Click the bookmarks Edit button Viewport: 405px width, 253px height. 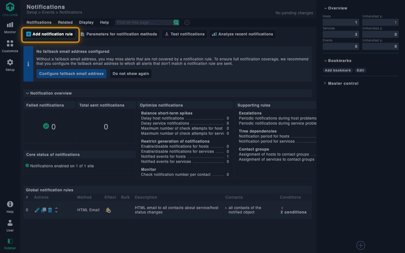[x=360, y=71]
